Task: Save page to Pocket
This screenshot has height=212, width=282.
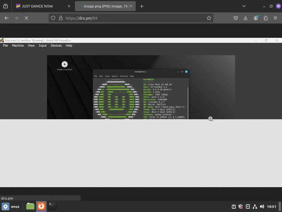Action: click(x=236, y=18)
